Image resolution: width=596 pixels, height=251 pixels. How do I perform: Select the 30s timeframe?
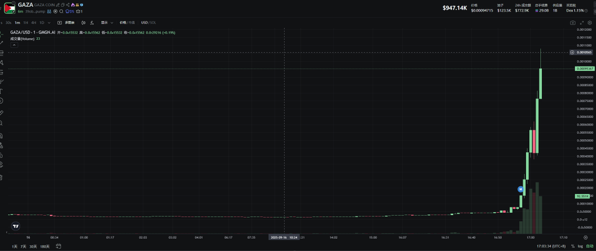[x=8, y=22]
